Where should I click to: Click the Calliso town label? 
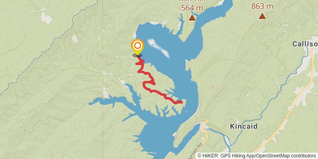click(x=305, y=44)
